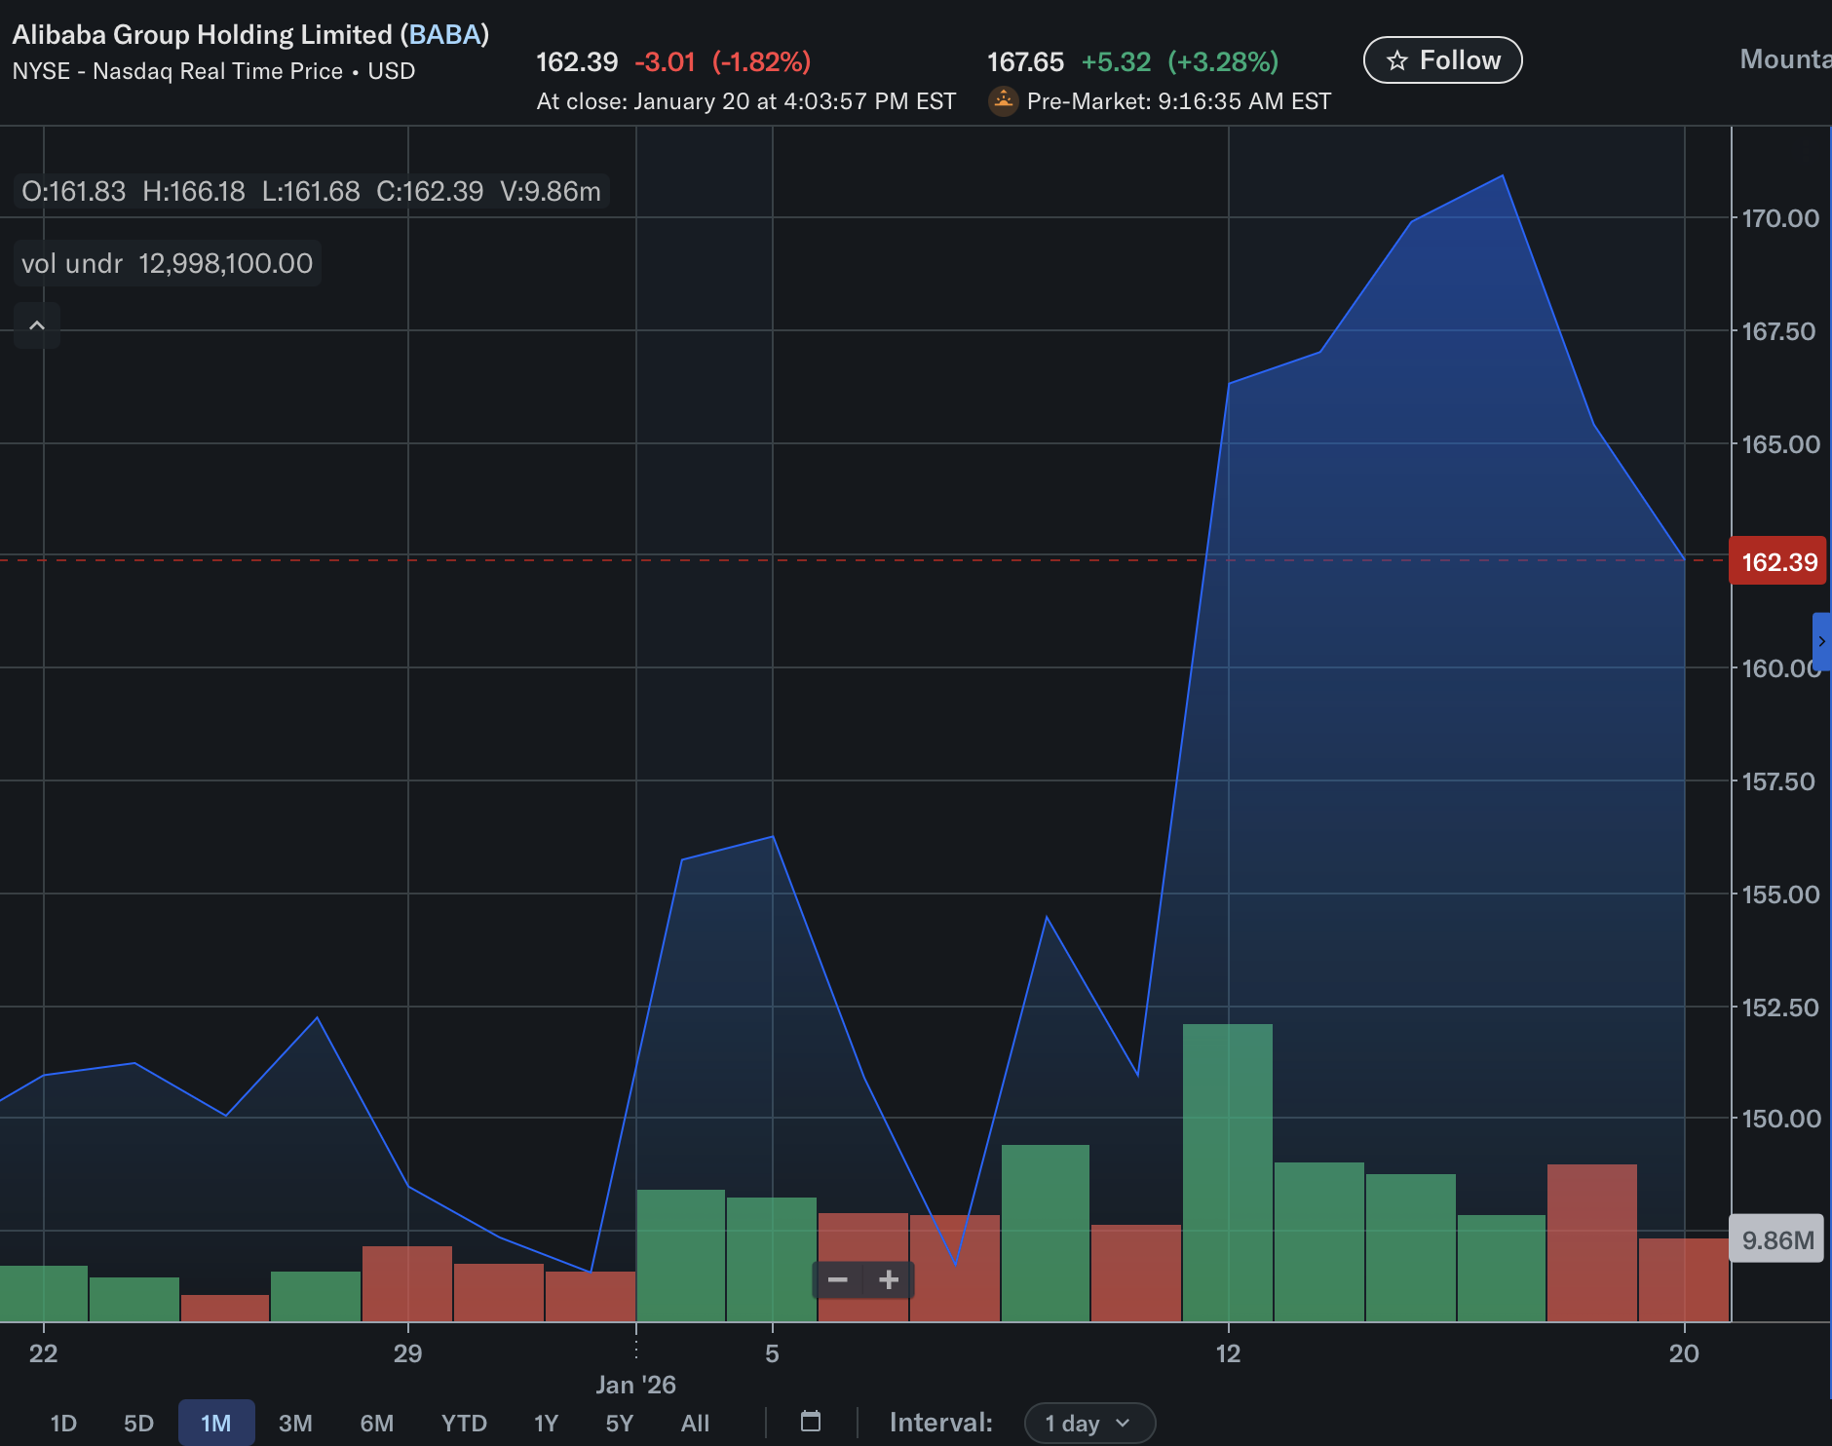1832x1446 pixels.
Task: Select the 5D time range
Action: (x=138, y=1423)
